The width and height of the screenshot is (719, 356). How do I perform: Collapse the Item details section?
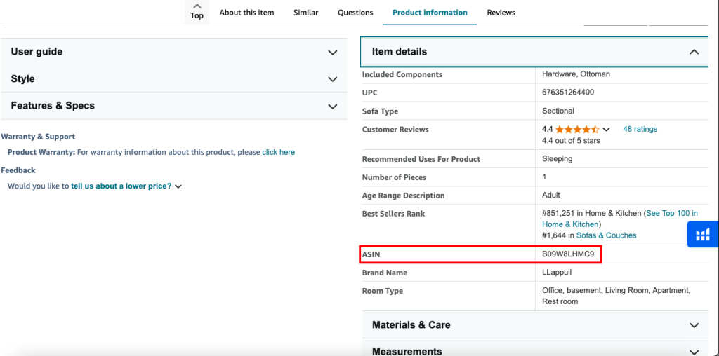click(x=694, y=52)
